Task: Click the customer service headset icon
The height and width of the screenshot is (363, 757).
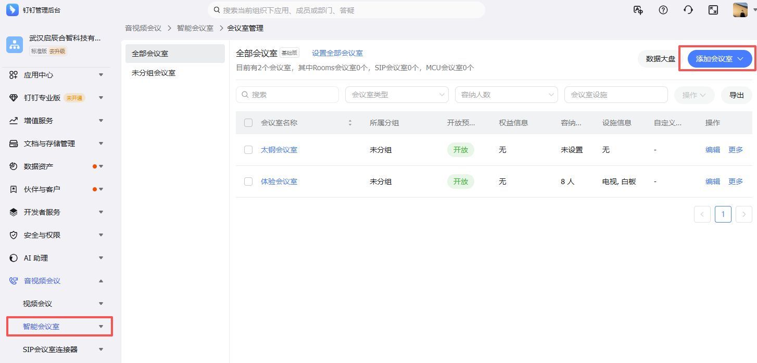Action: pos(688,10)
